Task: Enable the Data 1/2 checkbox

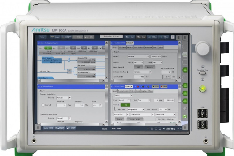Action: [43, 105]
